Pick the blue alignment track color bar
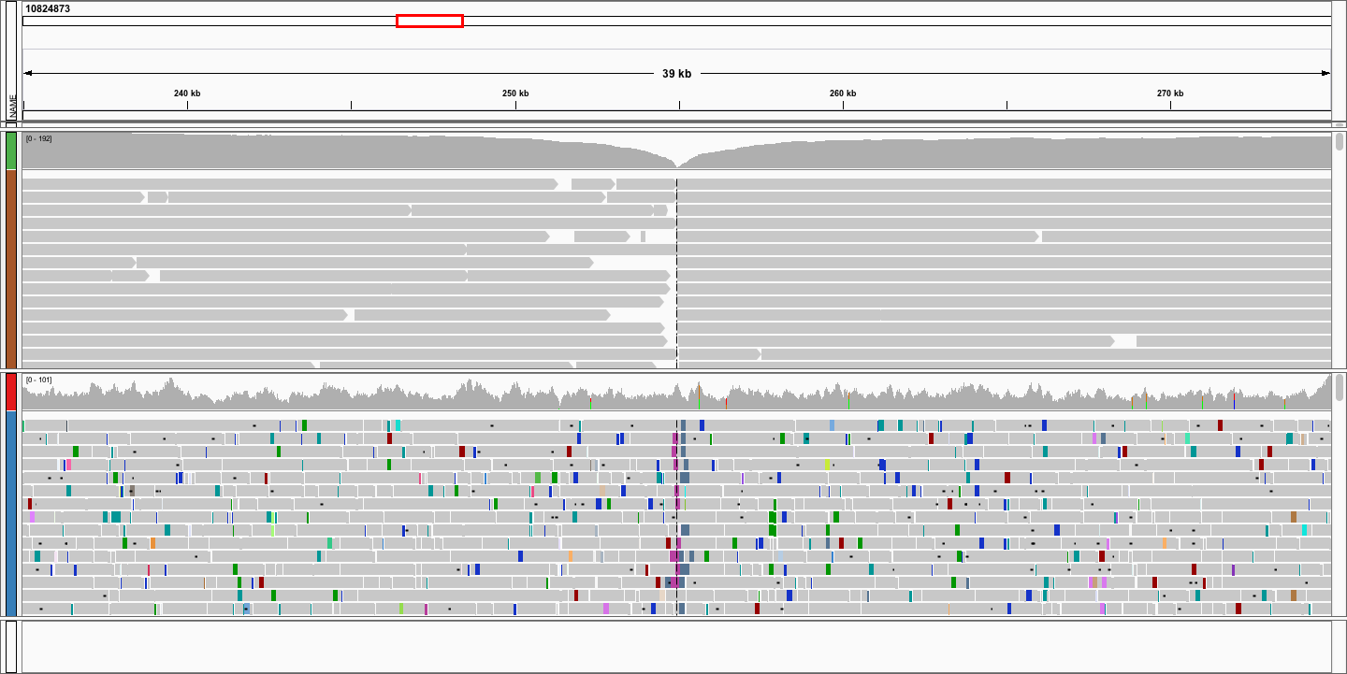Viewport: 1347px width, 674px height. coord(11,512)
